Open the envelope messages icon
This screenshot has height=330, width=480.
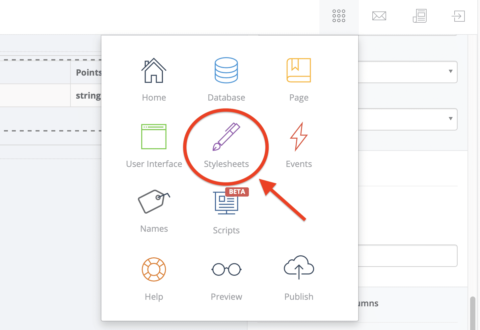click(x=379, y=16)
